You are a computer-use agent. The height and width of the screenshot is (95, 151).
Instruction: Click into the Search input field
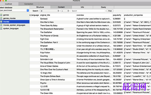[88, 11]
